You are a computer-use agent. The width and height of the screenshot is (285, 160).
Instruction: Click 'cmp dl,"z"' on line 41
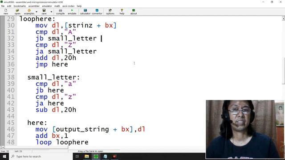pyautogui.click(x=56, y=97)
